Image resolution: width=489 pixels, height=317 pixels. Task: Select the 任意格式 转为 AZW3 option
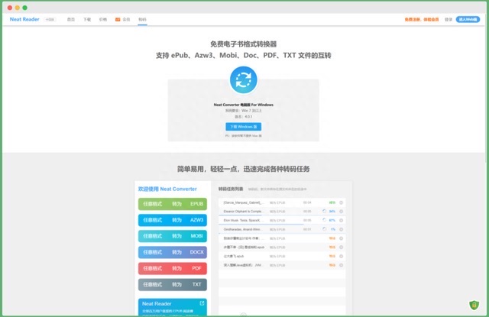coord(172,220)
